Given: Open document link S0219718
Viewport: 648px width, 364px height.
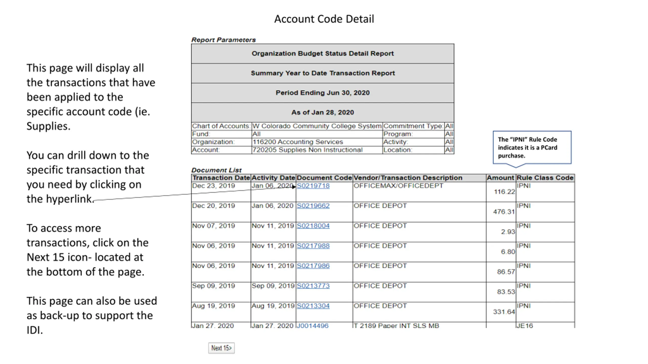Looking at the screenshot, I should [x=313, y=186].
